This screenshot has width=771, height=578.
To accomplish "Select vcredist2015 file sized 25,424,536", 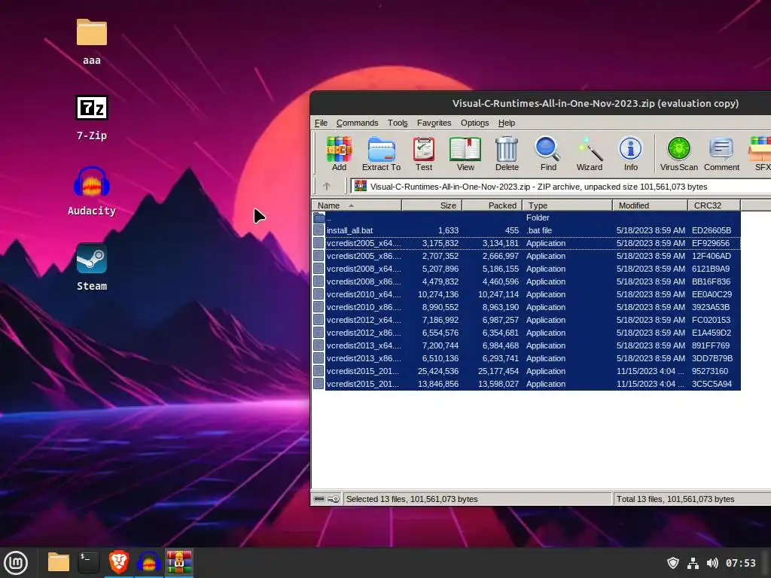I will click(526, 371).
